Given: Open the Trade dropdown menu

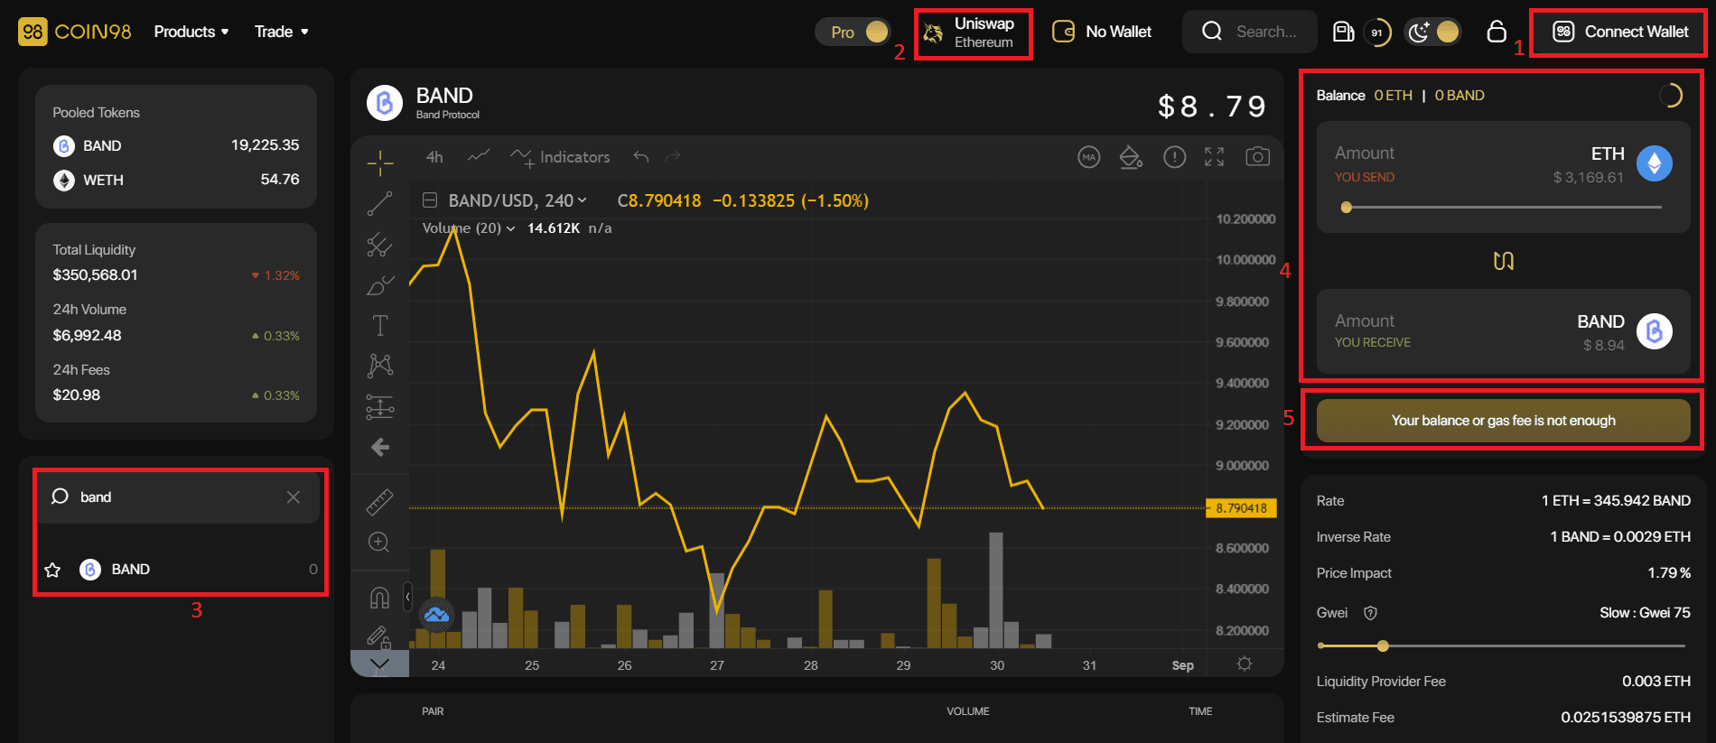Looking at the screenshot, I should (x=282, y=32).
